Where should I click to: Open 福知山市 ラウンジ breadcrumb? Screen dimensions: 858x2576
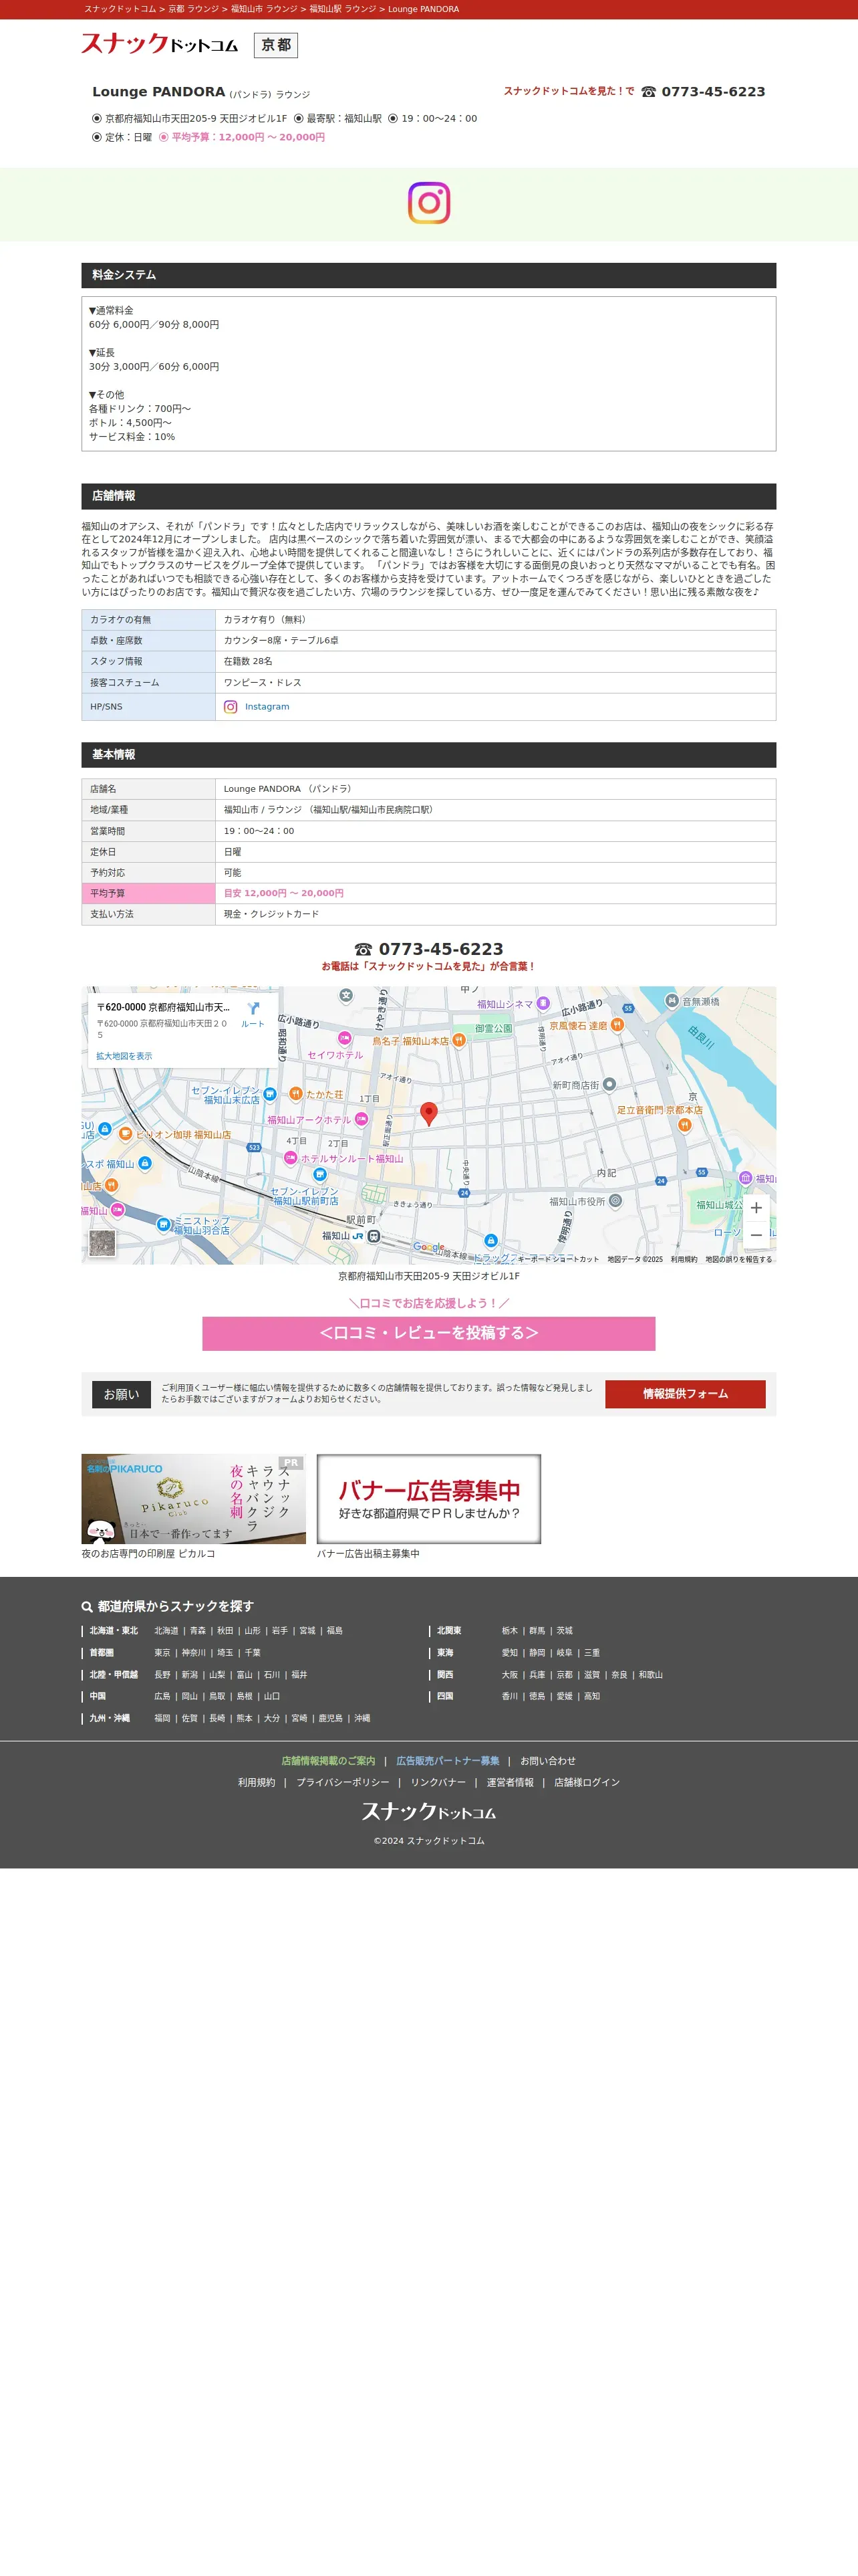264,9
